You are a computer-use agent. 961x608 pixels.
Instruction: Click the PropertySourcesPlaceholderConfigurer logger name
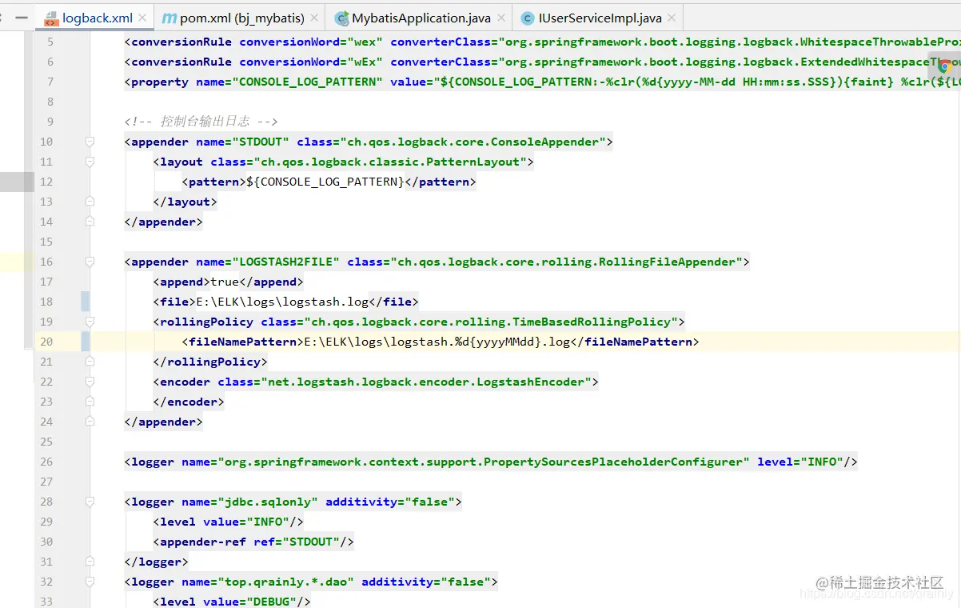pos(484,462)
